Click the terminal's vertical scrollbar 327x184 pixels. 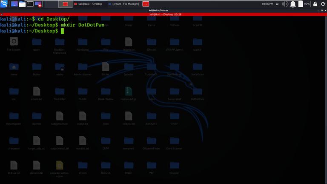(x=326, y=100)
